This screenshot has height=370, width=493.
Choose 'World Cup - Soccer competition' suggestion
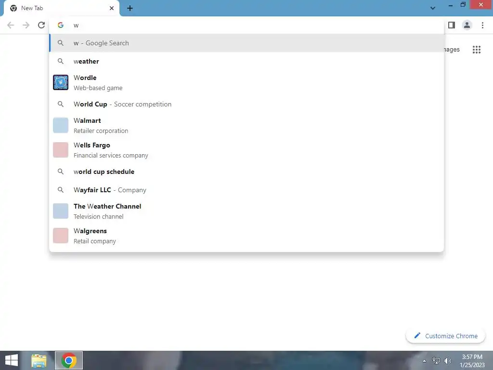[x=246, y=104]
